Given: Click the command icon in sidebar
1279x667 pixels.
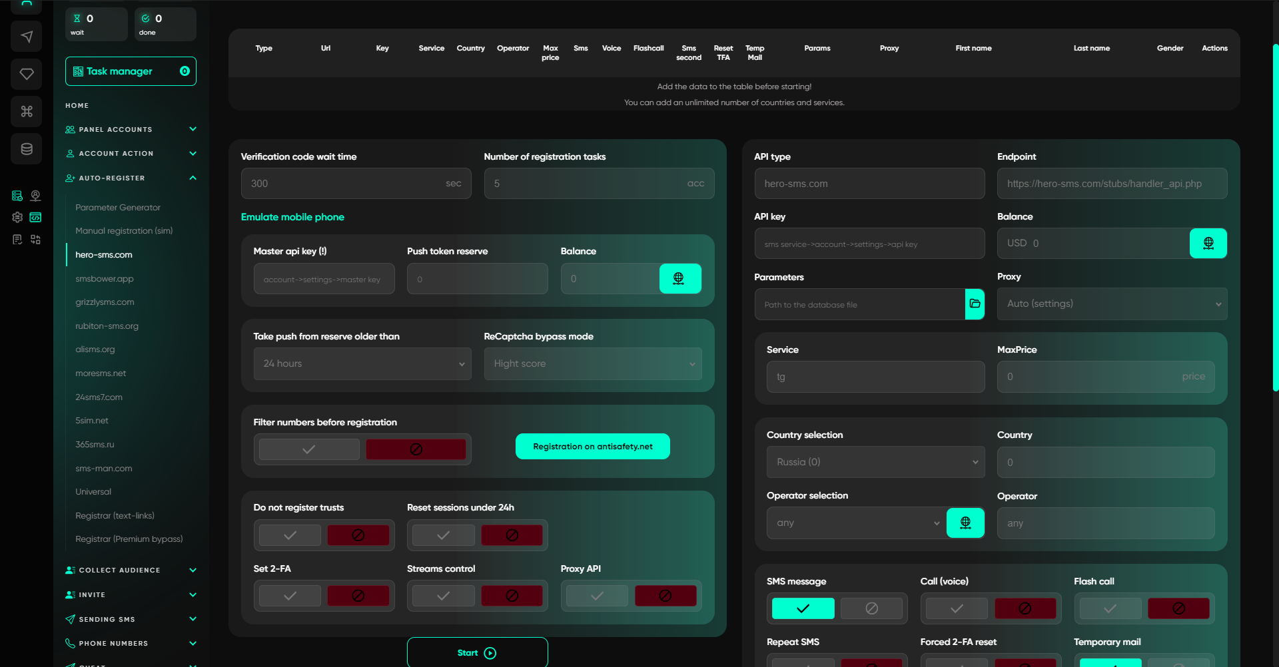Looking at the screenshot, I should tap(26, 111).
